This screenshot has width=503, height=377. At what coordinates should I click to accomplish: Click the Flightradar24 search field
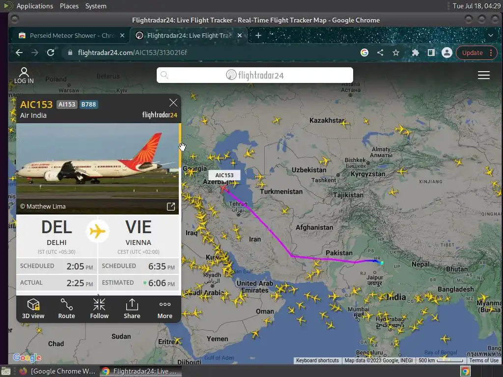click(255, 75)
